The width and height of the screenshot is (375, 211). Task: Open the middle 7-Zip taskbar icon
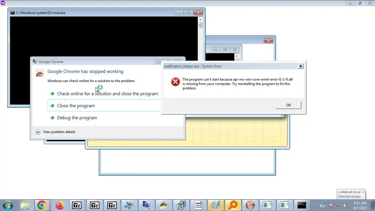94,205
